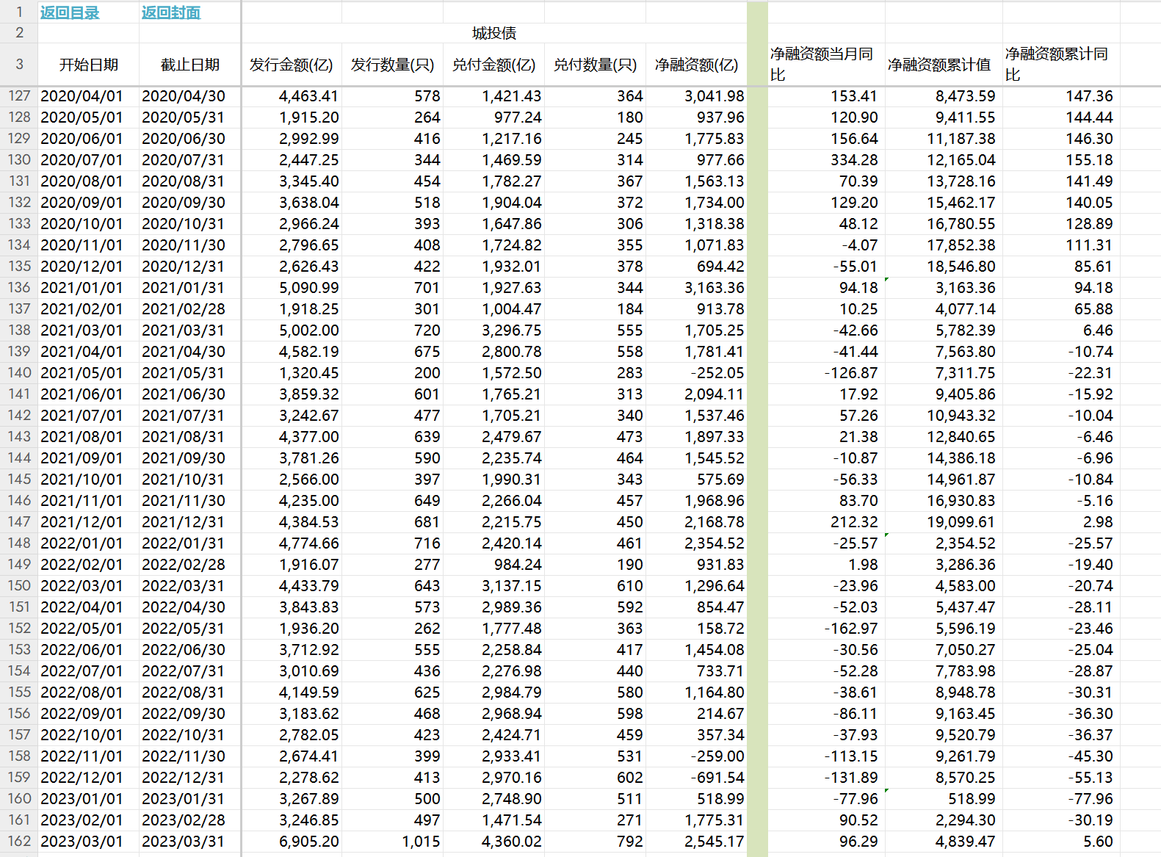Viewport: 1161px width, 857px height.
Task: Select the 净融资额(亿) header cell
Action: 697,65
